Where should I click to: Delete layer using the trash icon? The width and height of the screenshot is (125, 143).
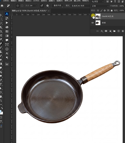click(123, 31)
